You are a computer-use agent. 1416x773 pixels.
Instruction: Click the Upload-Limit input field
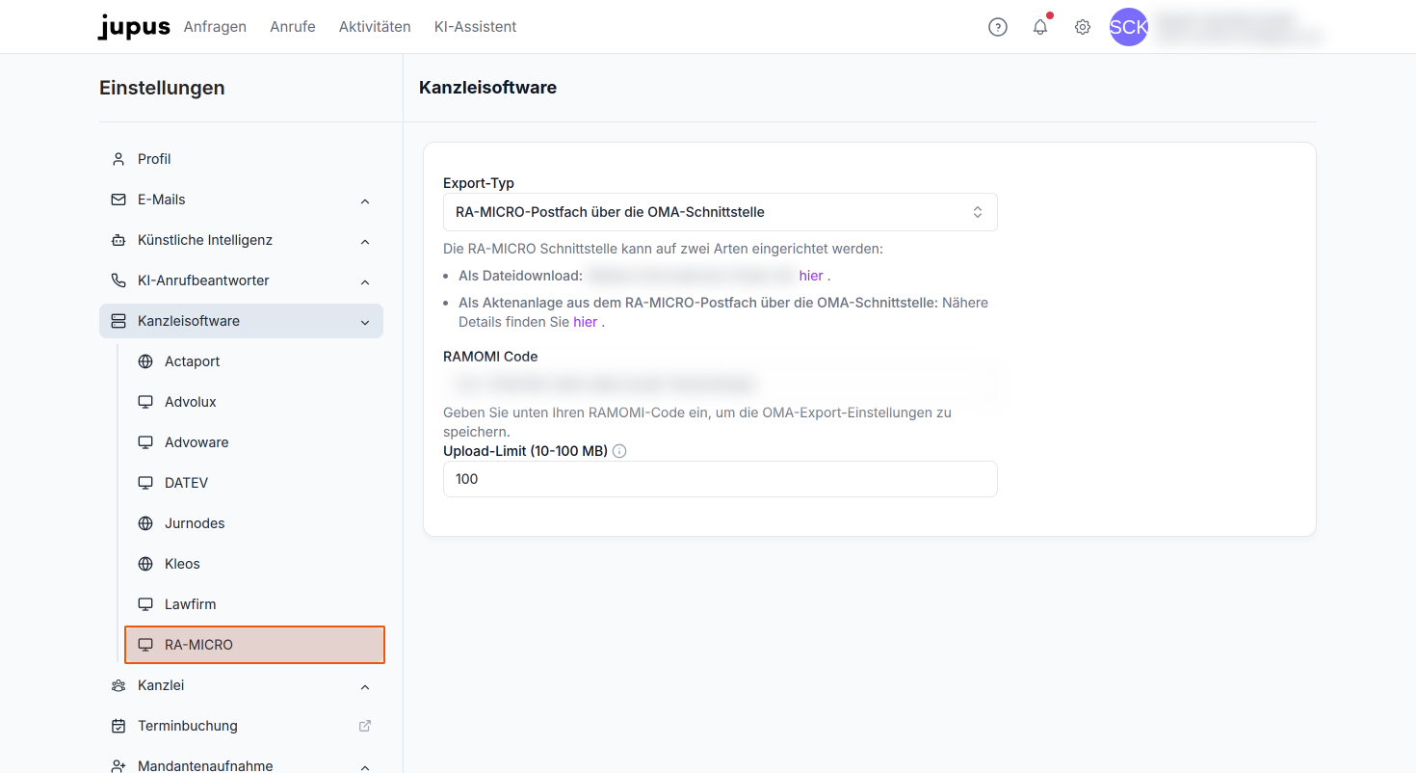(x=720, y=479)
